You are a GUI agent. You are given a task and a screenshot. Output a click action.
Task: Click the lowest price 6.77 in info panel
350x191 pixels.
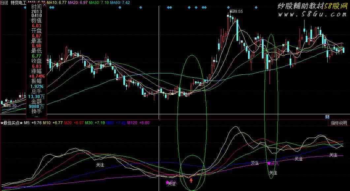click(x=36, y=56)
